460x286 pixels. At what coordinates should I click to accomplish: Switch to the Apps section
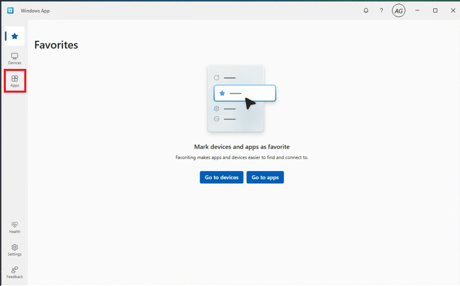(x=15, y=81)
